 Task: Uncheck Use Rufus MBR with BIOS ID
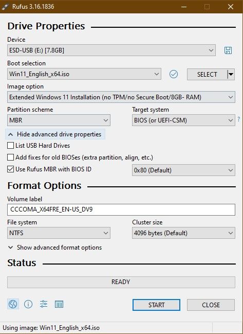[10, 169]
